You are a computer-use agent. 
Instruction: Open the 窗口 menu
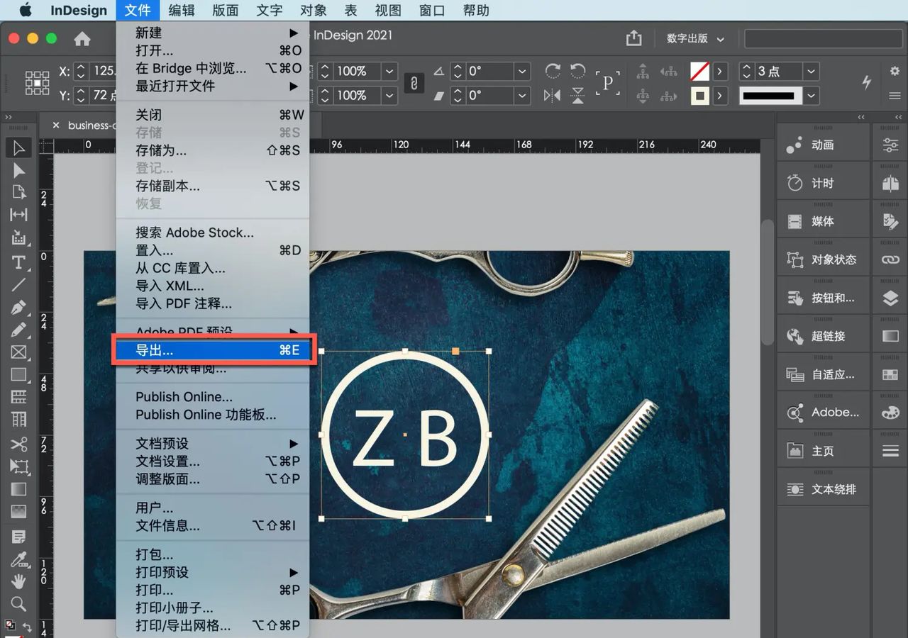(x=431, y=10)
